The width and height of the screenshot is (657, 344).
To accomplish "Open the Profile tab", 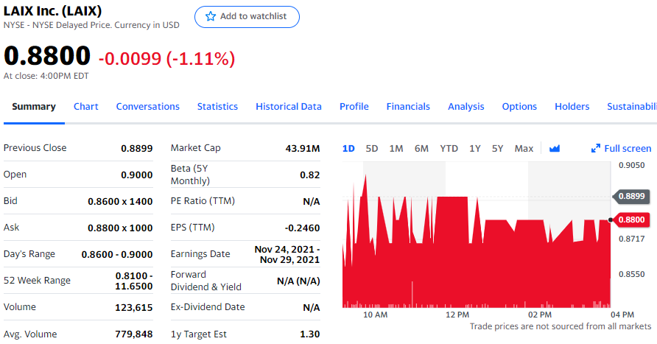I will click(354, 106).
